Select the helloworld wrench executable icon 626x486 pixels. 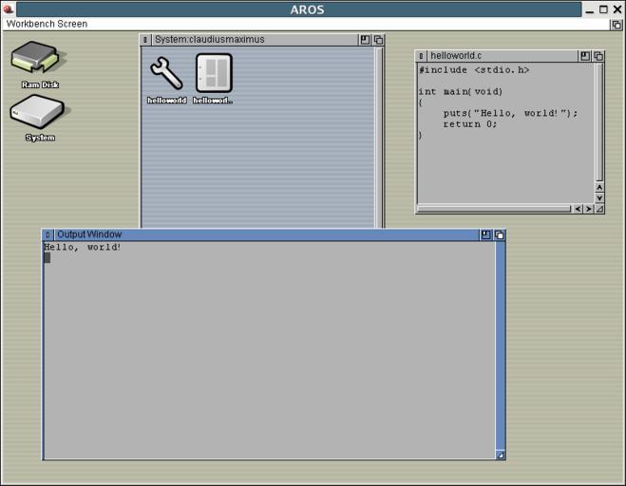coord(166,74)
